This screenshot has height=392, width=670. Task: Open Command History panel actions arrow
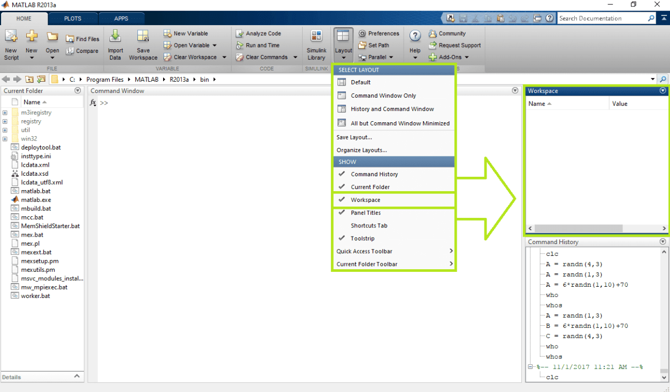coord(663,242)
